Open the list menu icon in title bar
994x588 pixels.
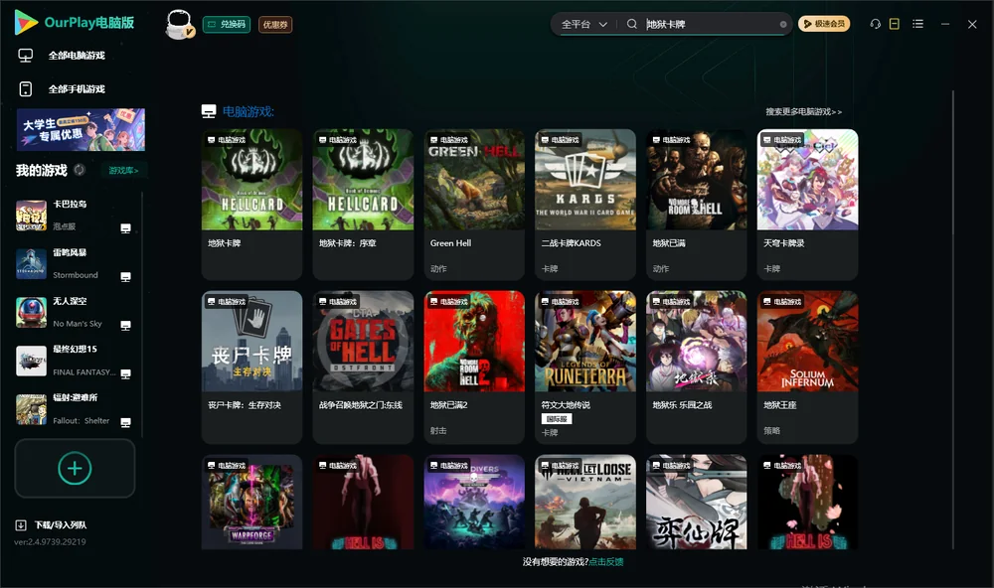pos(917,24)
